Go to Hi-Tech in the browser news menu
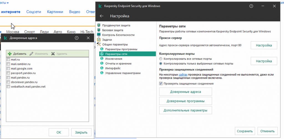 point(87,32)
